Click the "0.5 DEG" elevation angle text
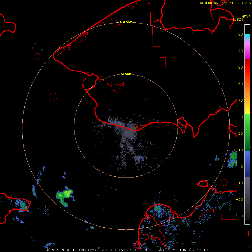Screen dimensions: 252x252 (142, 250)
